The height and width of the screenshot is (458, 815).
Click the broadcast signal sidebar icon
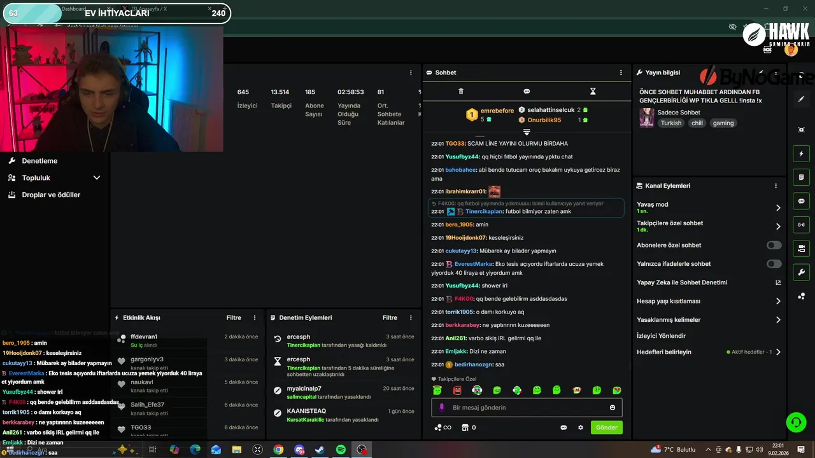pyautogui.click(x=801, y=225)
